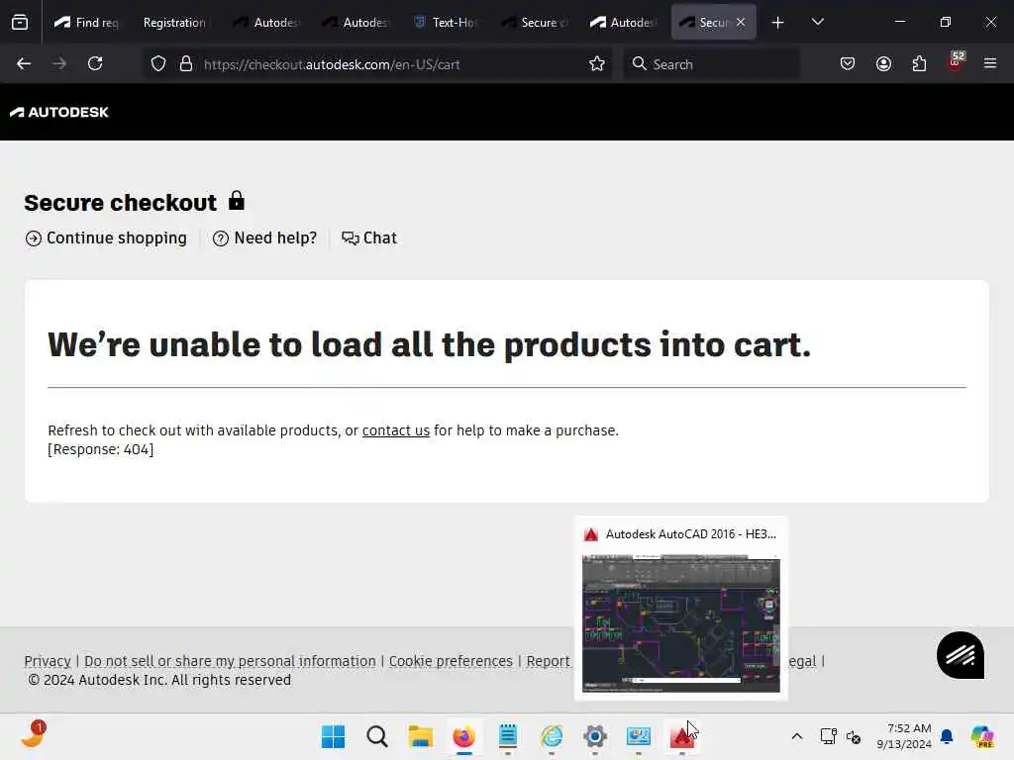
Task: Open the floating assistant chat bubble
Action: [961, 655]
